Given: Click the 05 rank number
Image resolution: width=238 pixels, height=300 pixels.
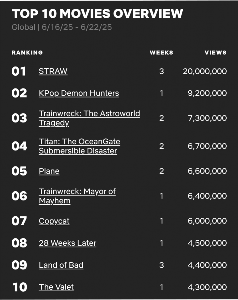Looking at the screenshot, I should tap(19, 171).
